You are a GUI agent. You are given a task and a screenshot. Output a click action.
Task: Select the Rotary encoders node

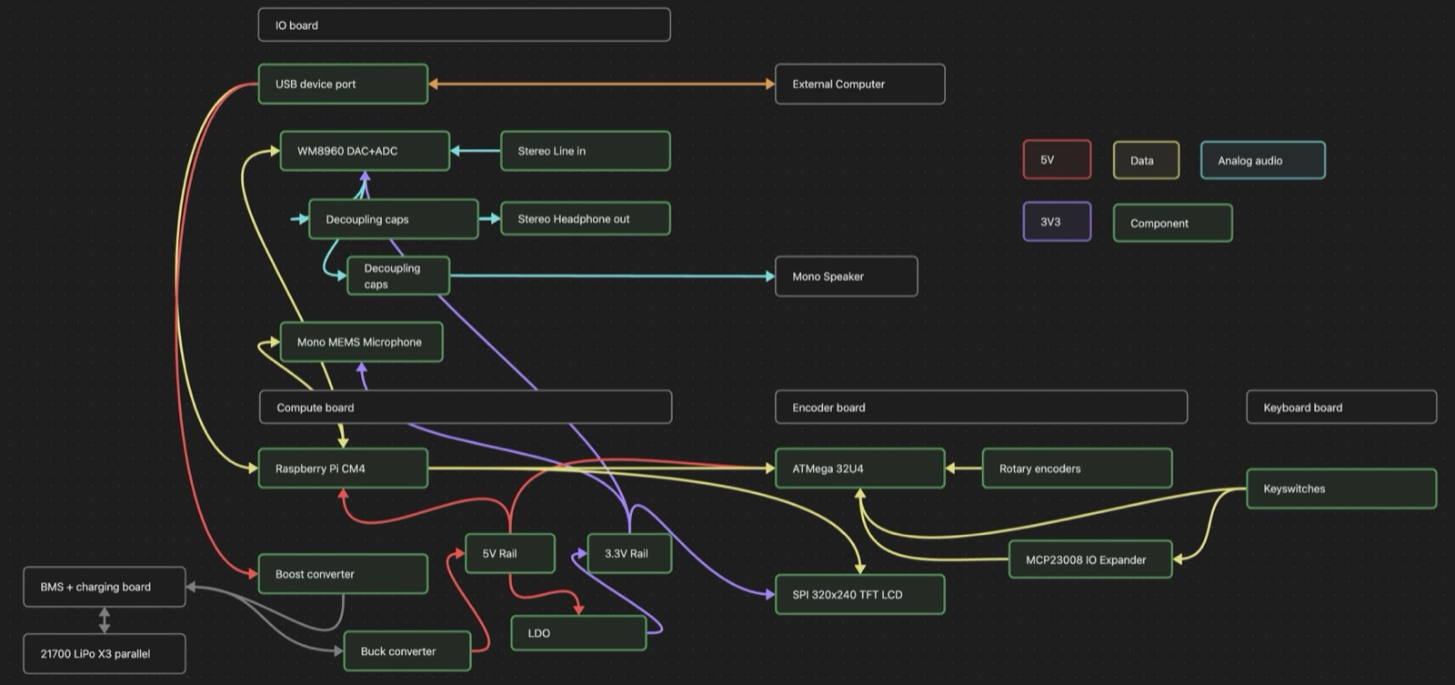tap(1077, 468)
